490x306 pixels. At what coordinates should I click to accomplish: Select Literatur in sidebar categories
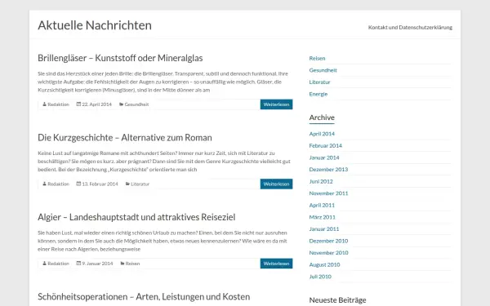[x=319, y=82]
